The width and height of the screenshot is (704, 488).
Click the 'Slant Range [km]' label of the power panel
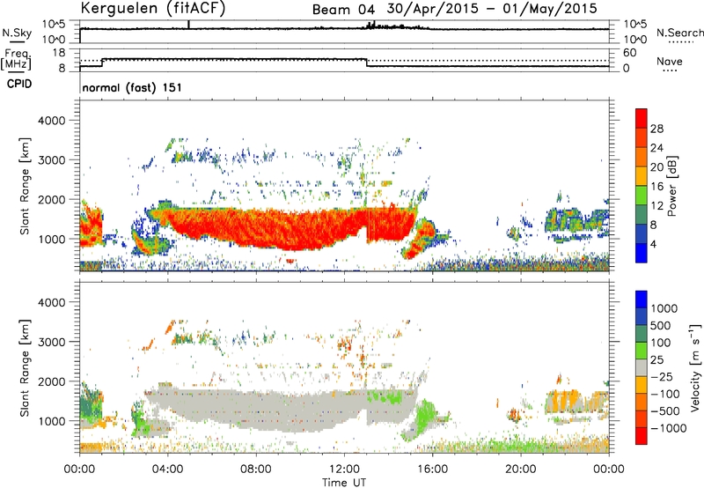coord(25,186)
